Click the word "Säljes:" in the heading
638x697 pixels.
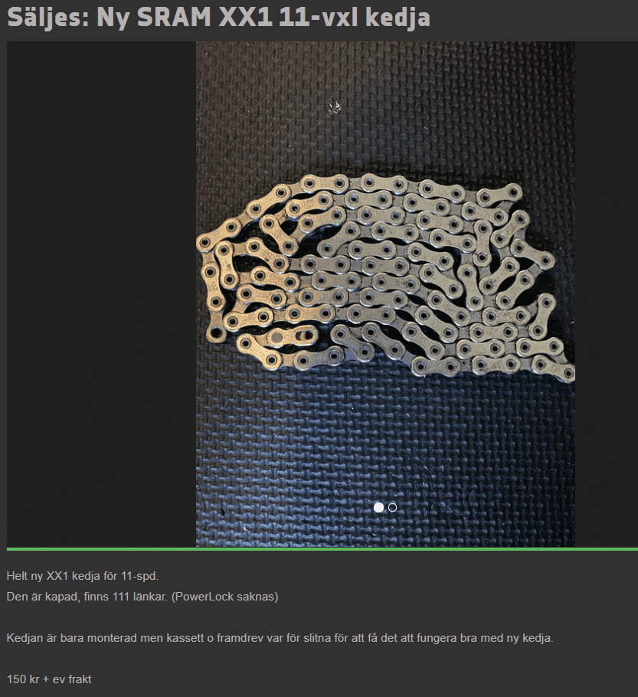(x=47, y=18)
